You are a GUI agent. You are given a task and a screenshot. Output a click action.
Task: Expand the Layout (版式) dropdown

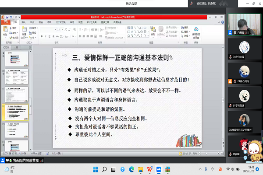[x=34, y=28]
